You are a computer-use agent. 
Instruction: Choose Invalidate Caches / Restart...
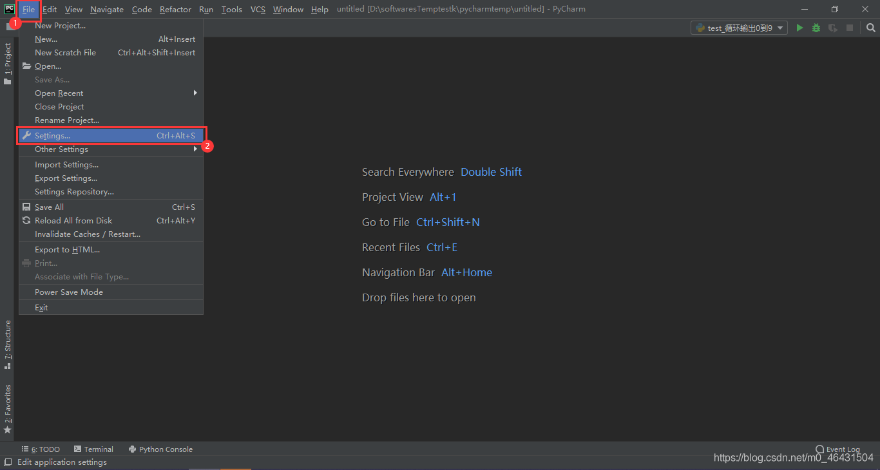(x=88, y=234)
